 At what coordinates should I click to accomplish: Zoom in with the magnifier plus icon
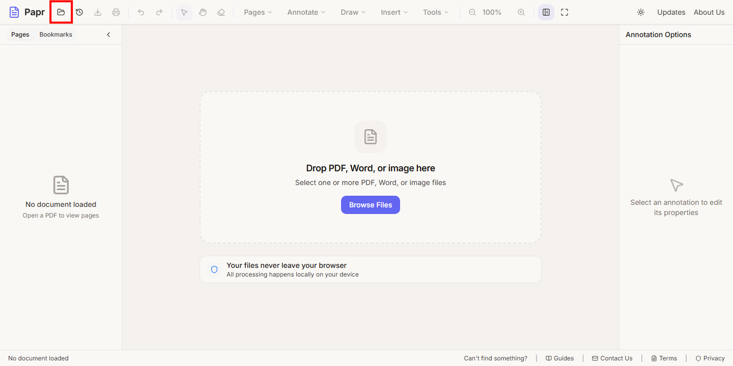click(x=521, y=12)
